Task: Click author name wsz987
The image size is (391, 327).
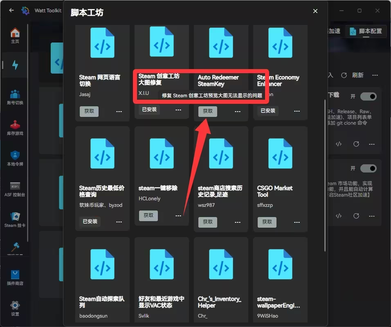Action: pyautogui.click(x=206, y=205)
